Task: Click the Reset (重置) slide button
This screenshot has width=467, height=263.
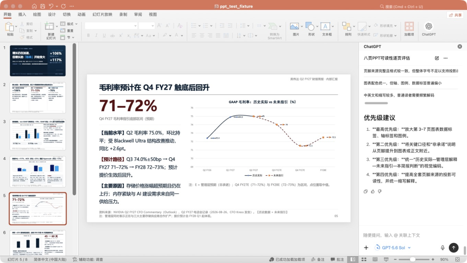Action: [67, 30]
